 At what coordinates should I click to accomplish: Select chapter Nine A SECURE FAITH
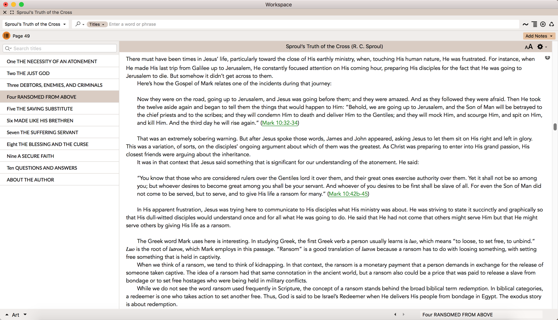[x=59, y=156]
